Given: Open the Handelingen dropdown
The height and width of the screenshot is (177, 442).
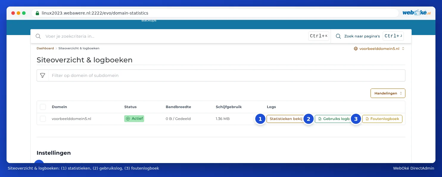Looking at the screenshot, I should tap(388, 93).
